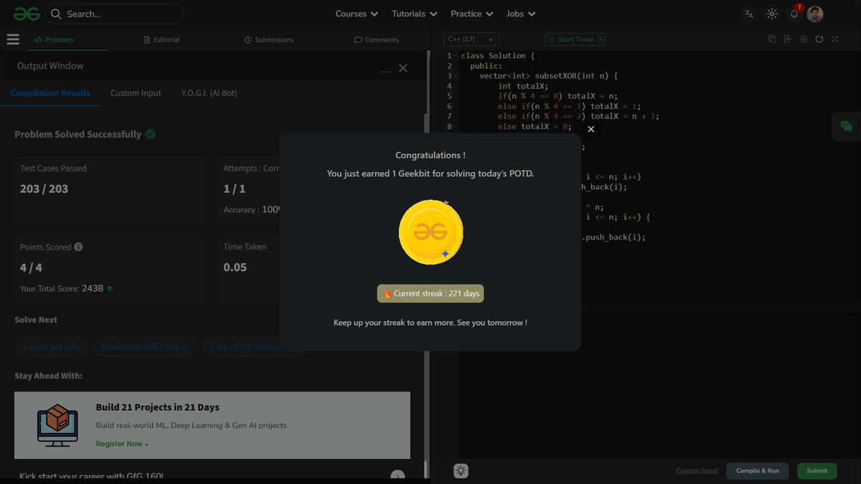Open the C++ (17) language dropdown

pyautogui.click(x=471, y=39)
